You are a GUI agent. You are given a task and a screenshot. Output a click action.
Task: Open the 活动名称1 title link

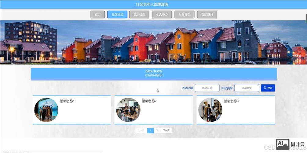click(67, 101)
